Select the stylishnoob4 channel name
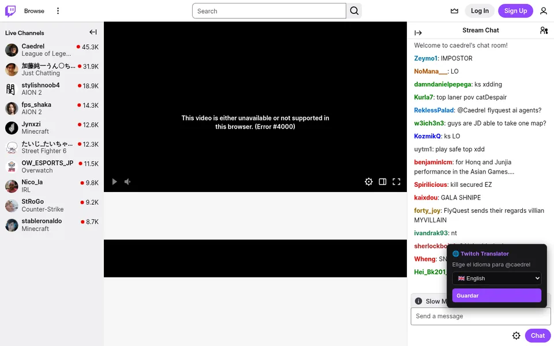Screen dimensions: 554x346 [x=40, y=85]
